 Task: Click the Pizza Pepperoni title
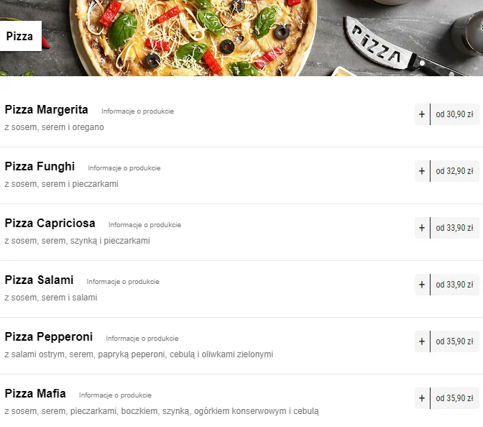(49, 336)
